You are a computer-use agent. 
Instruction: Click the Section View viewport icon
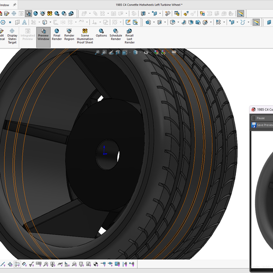[118, 52]
